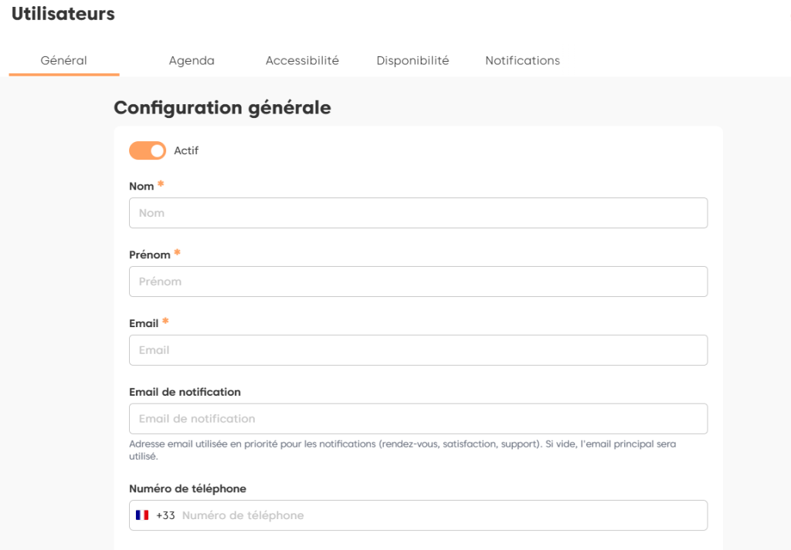Focus the Numéro de téléphone input
This screenshot has height=550, width=791.
[440, 515]
